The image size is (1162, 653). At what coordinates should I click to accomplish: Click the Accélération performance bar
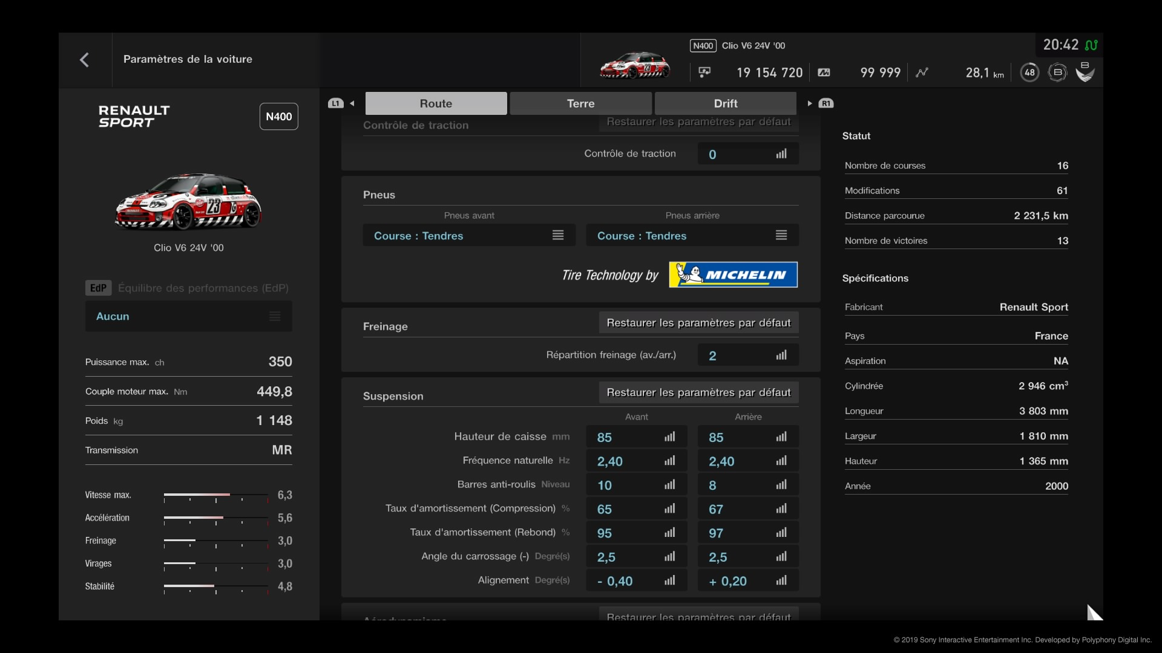(216, 519)
